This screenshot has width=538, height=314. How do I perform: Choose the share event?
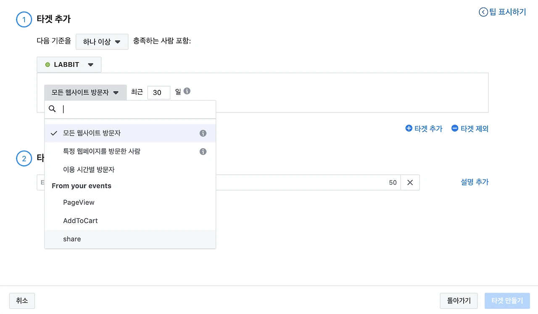pos(72,239)
